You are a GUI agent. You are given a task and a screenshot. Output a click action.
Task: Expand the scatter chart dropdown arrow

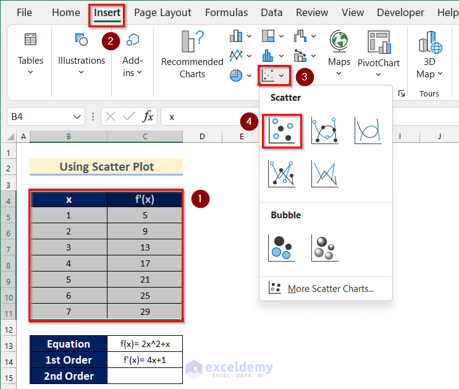tap(281, 75)
